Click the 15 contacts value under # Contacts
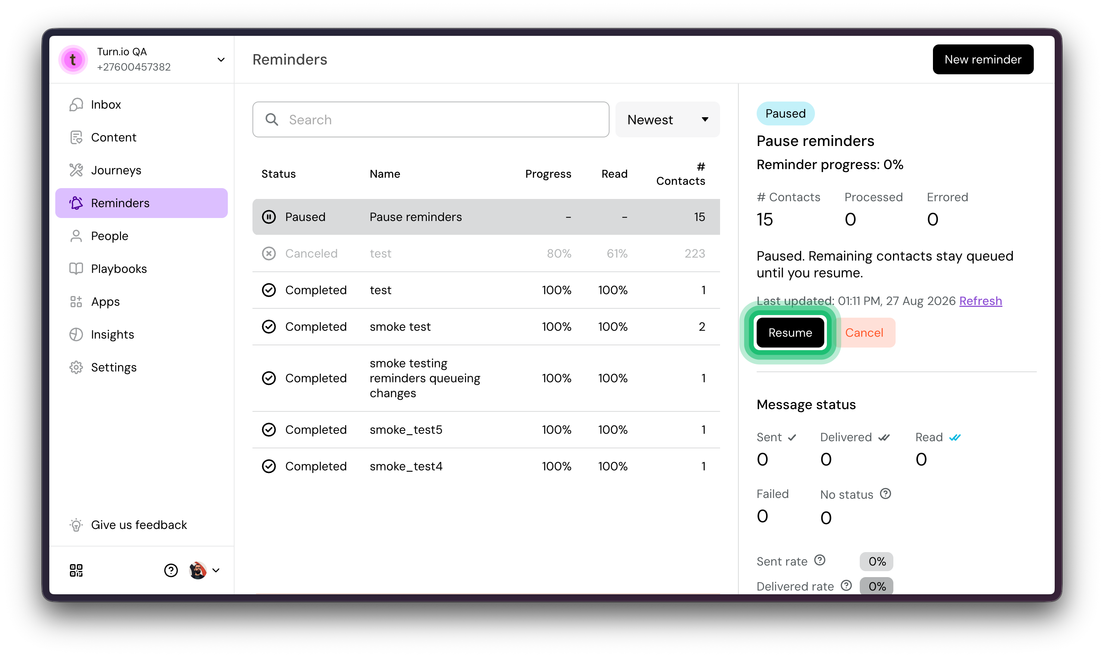 (765, 219)
